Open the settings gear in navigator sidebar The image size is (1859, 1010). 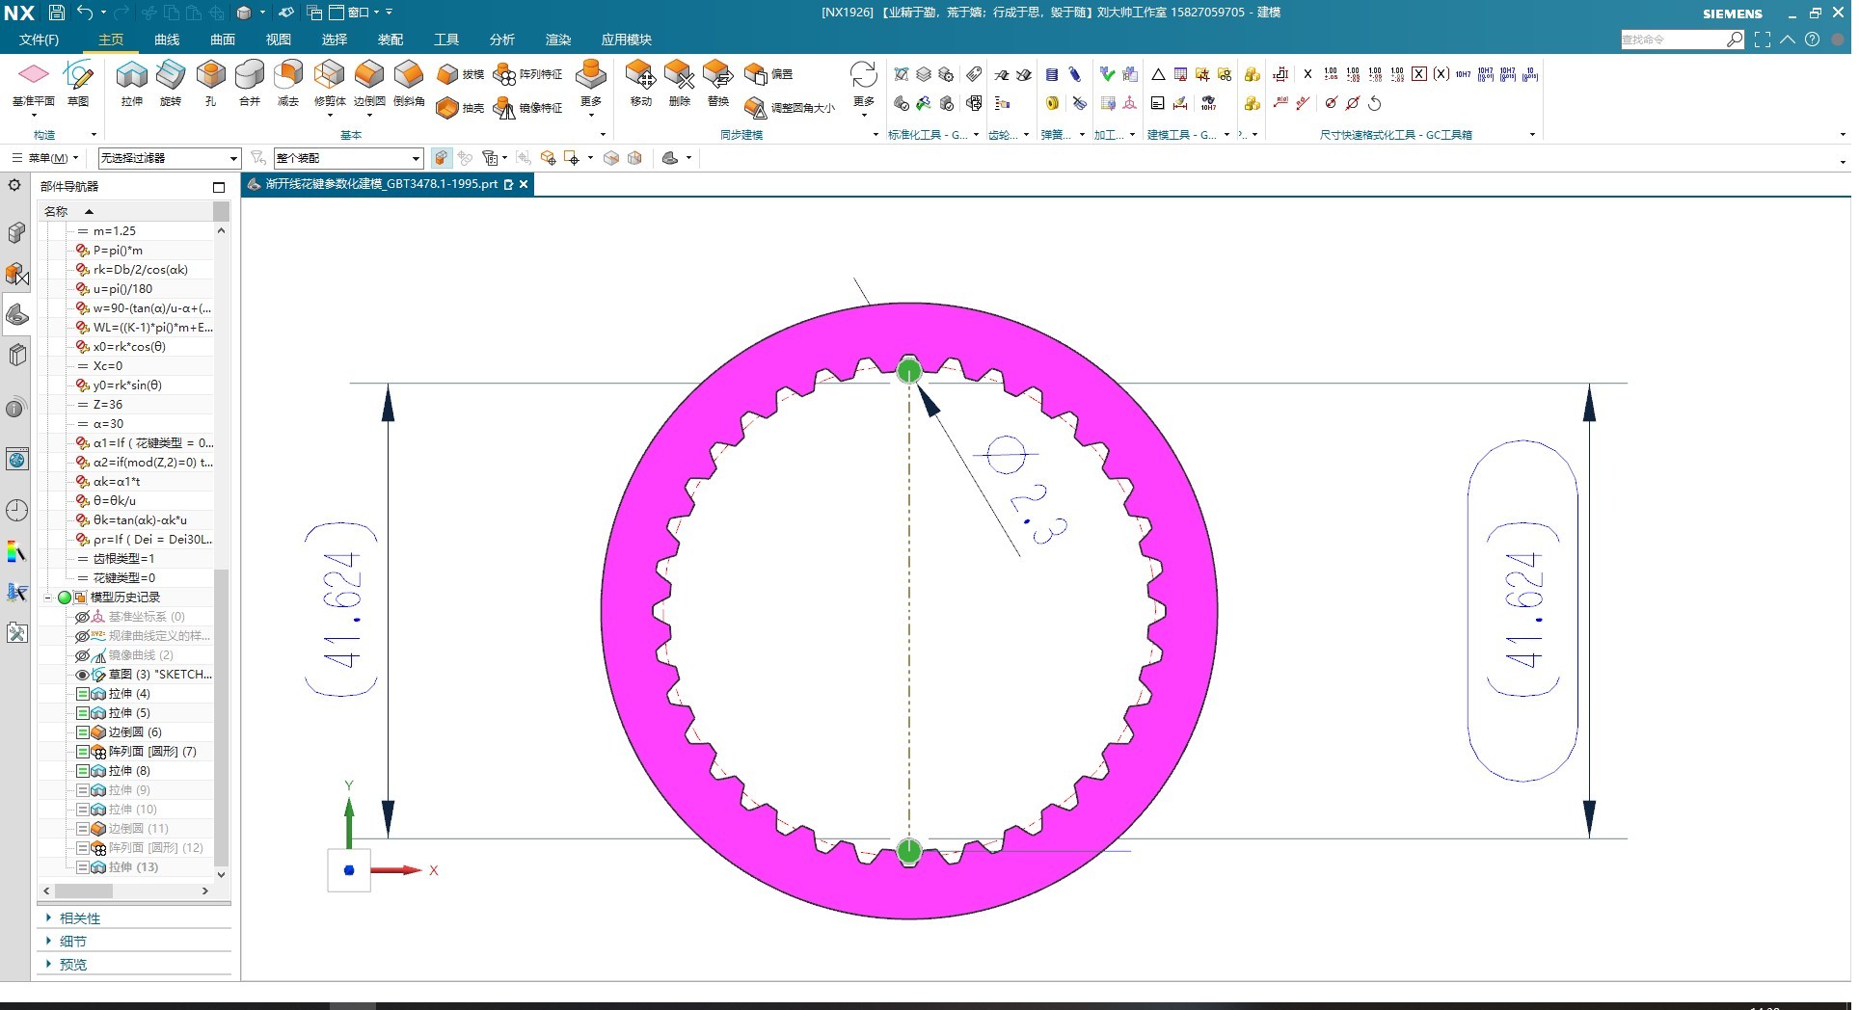(x=14, y=184)
